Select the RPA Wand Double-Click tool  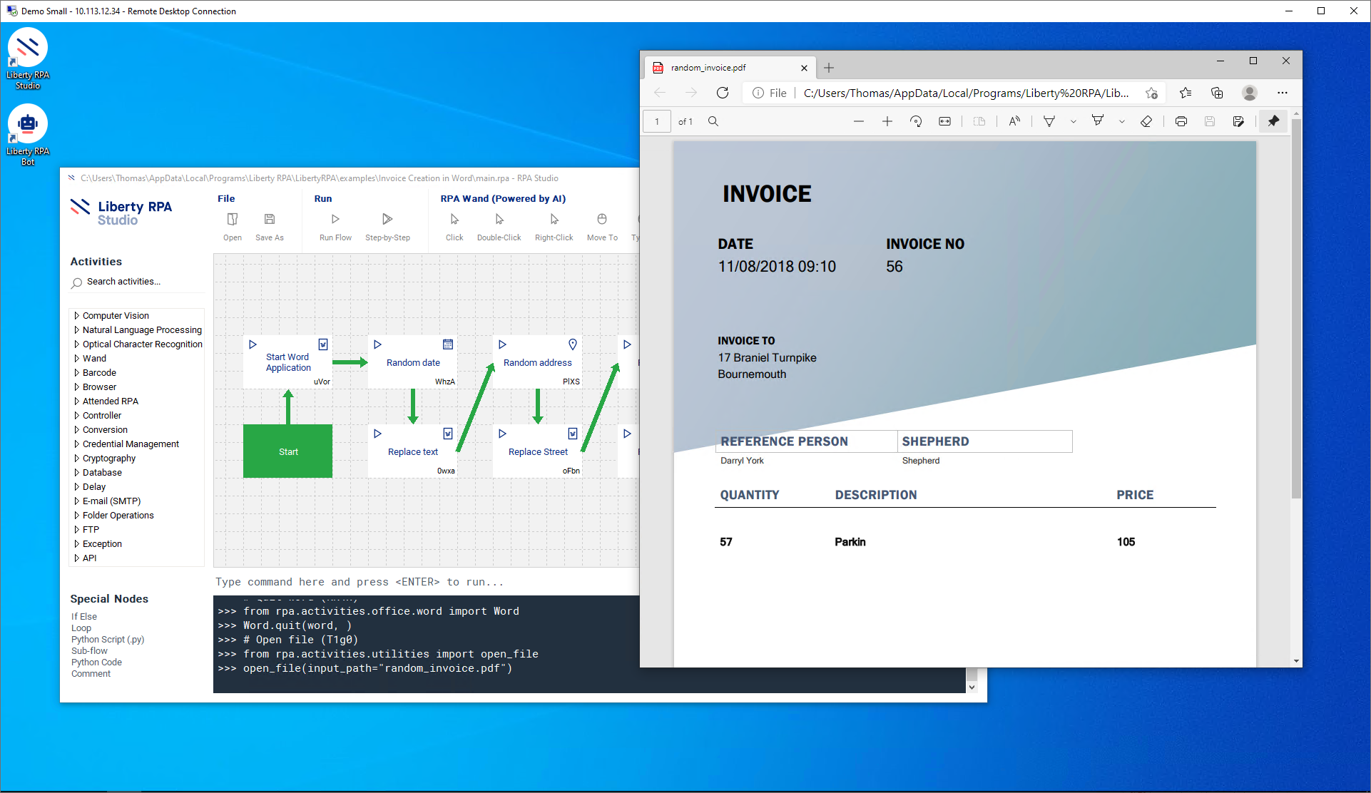499,219
